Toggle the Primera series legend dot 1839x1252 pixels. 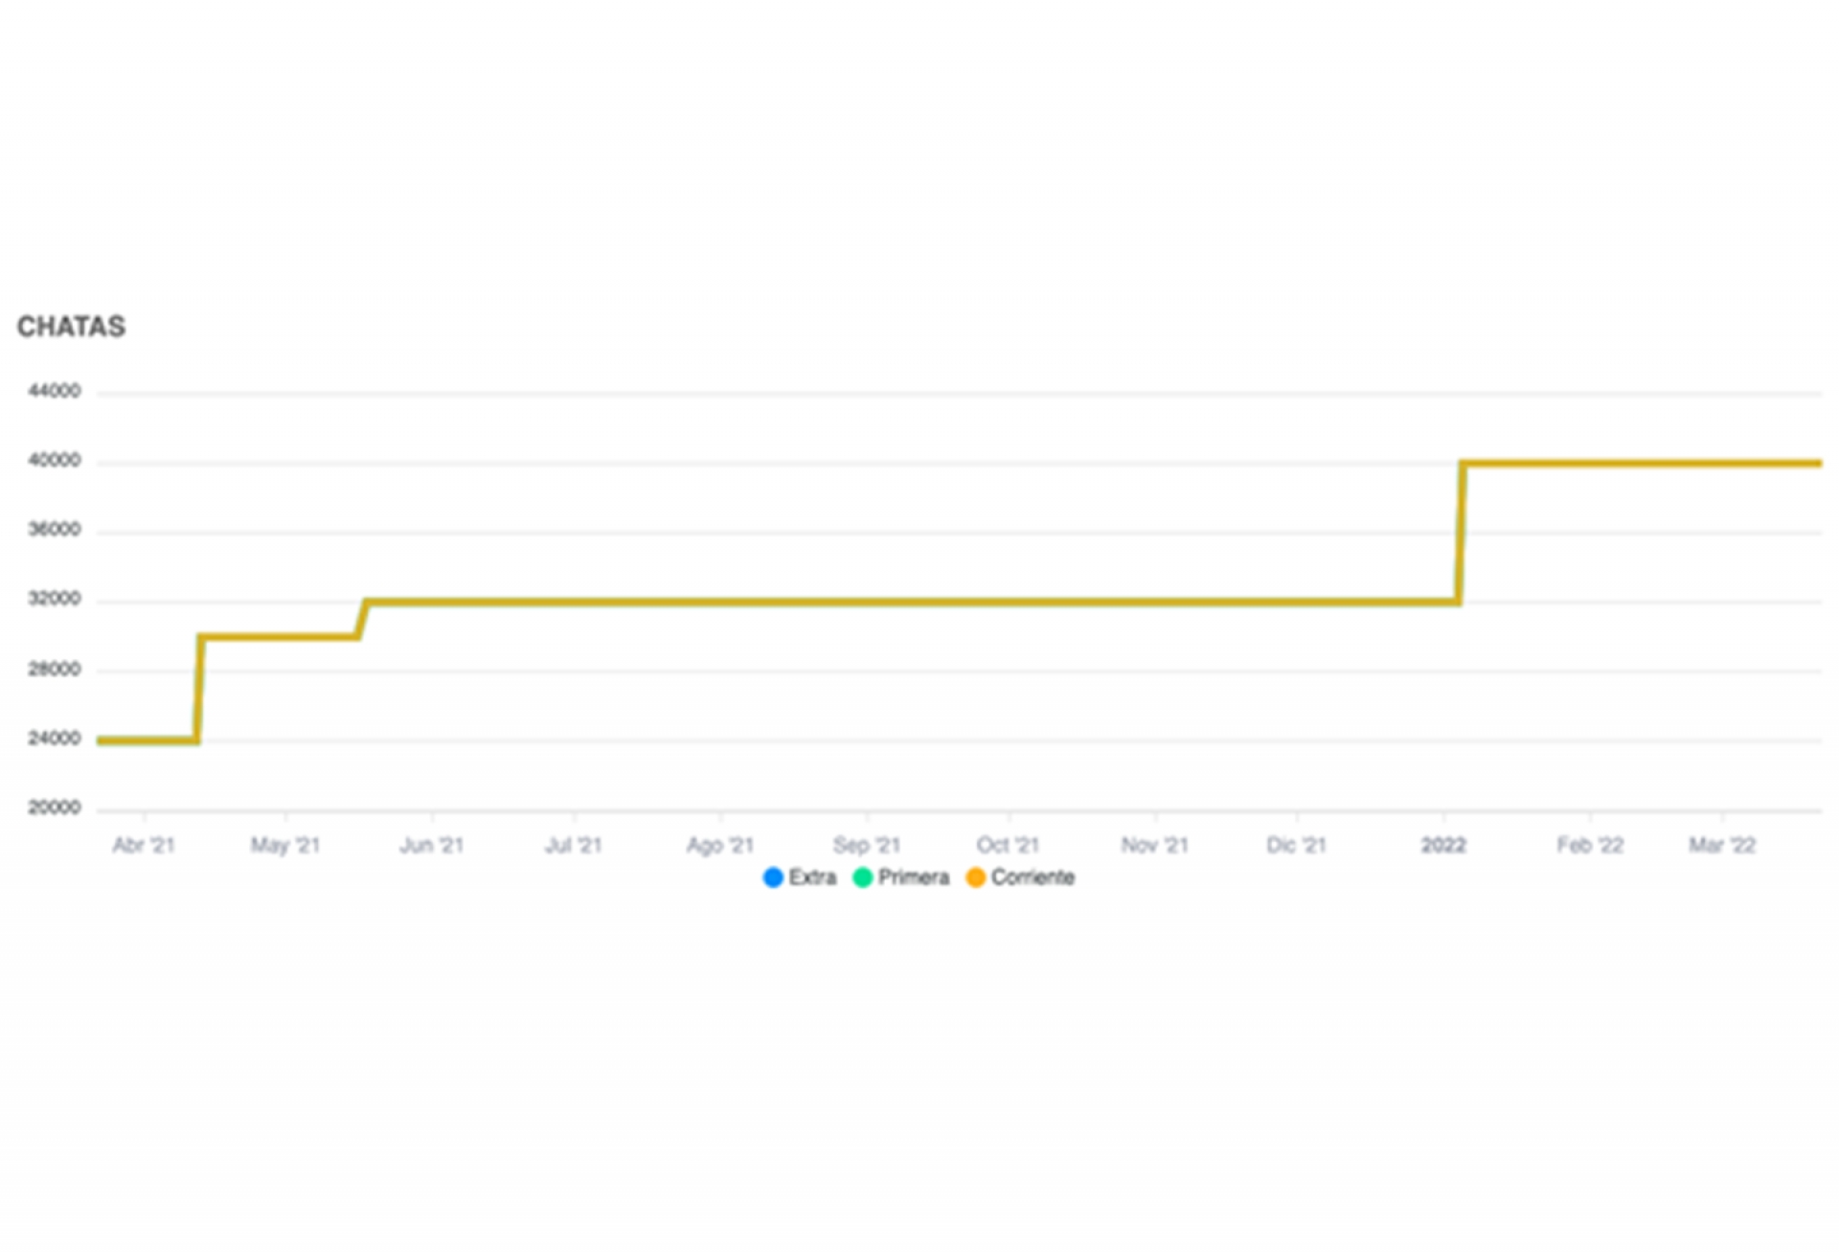pos(862,877)
